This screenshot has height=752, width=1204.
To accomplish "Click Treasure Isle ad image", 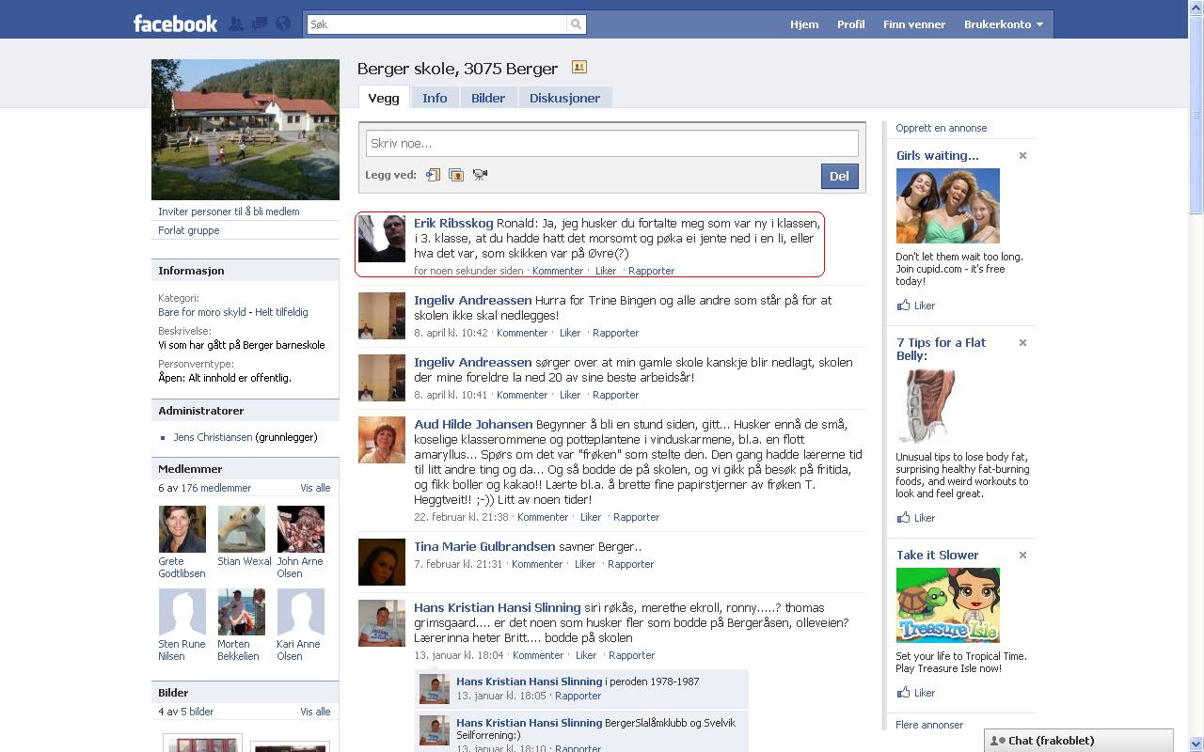I will pos(948,605).
